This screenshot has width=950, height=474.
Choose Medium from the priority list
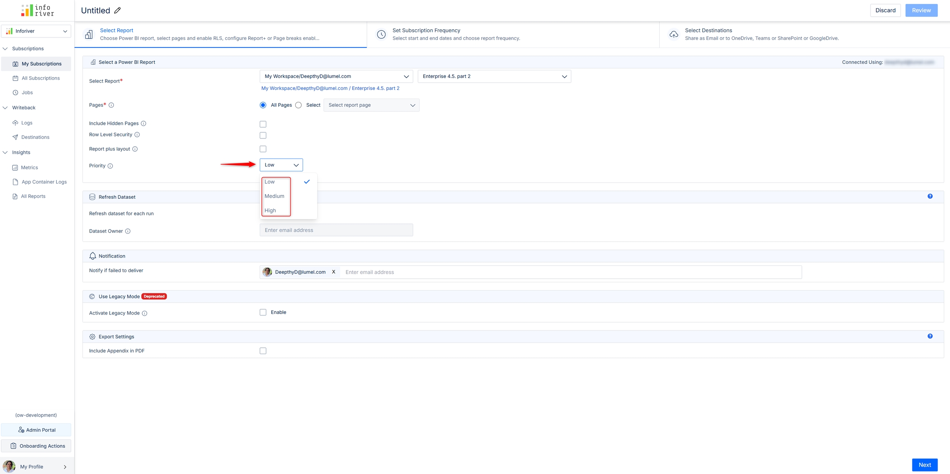tap(275, 196)
